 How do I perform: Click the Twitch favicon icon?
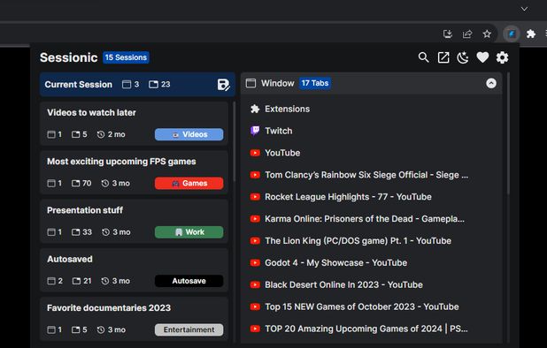point(255,131)
